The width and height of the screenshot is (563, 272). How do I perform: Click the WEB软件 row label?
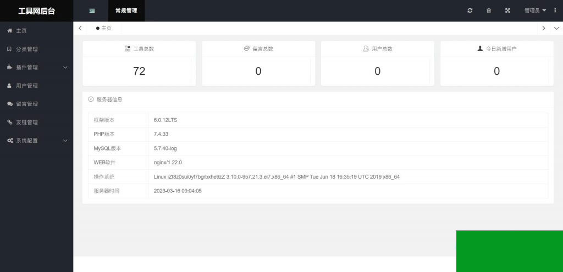[x=105, y=163]
